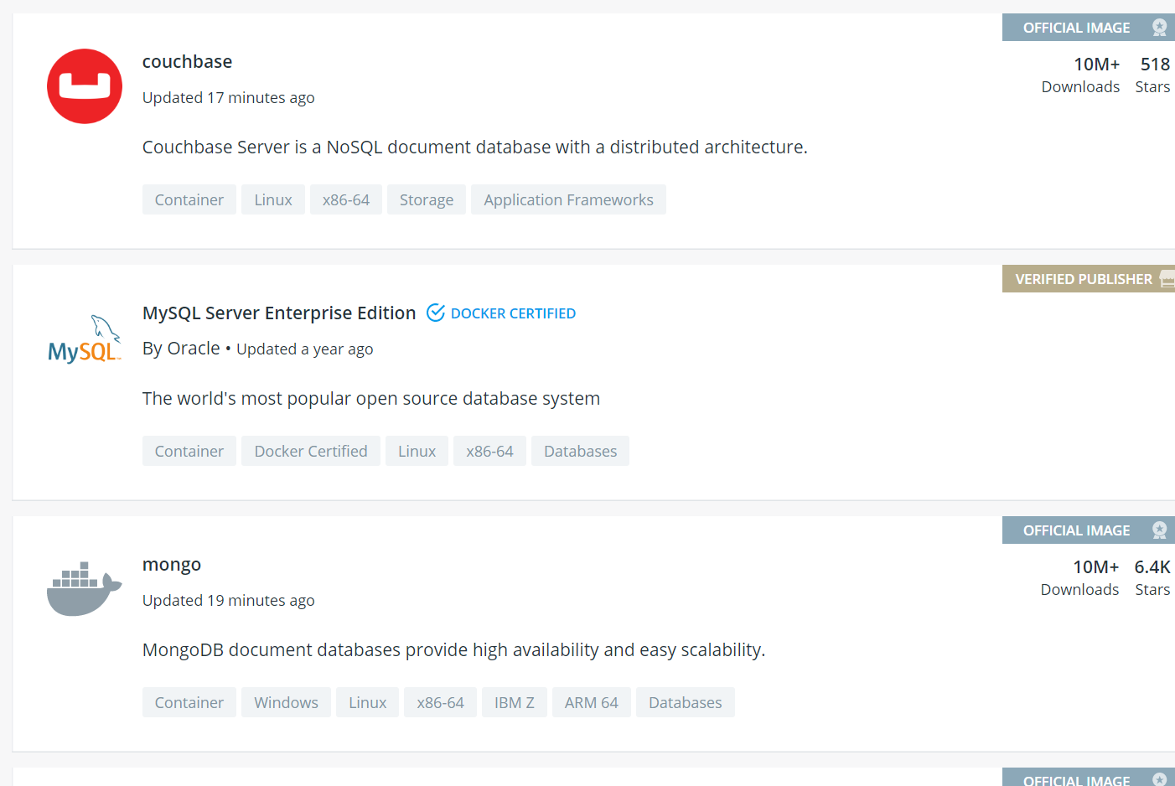The height and width of the screenshot is (786, 1175).
Task: Click the mongo Official Image ribbon icon
Action: pos(1160,530)
